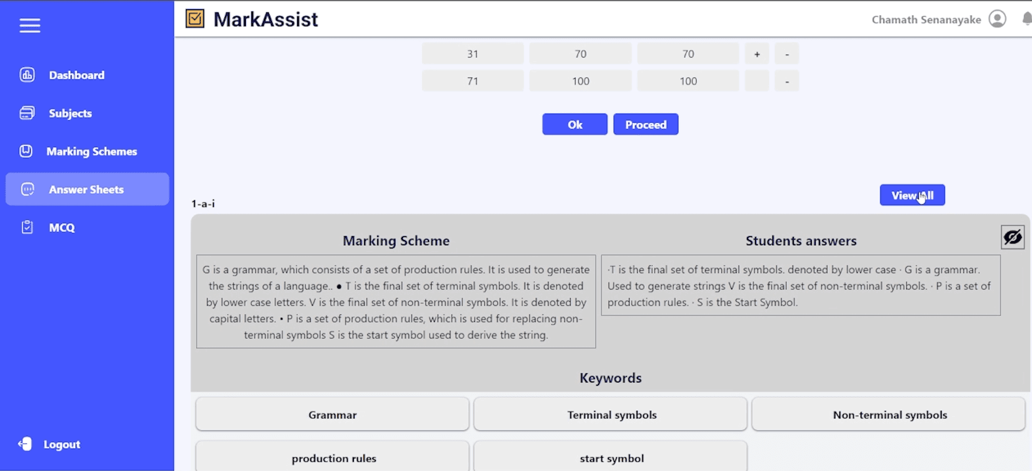Click the Dashboard chart icon
This screenshot has height=471, width=1032.
[27, 75]
